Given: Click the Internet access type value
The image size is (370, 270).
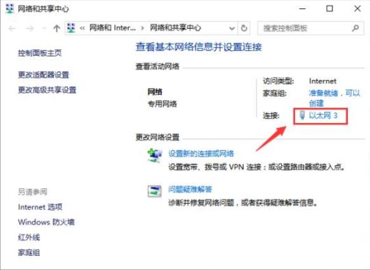Looking at the screenshot, I should point(322,81).
